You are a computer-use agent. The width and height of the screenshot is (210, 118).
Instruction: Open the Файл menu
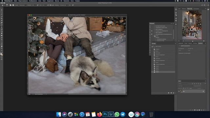coord(15,1)
